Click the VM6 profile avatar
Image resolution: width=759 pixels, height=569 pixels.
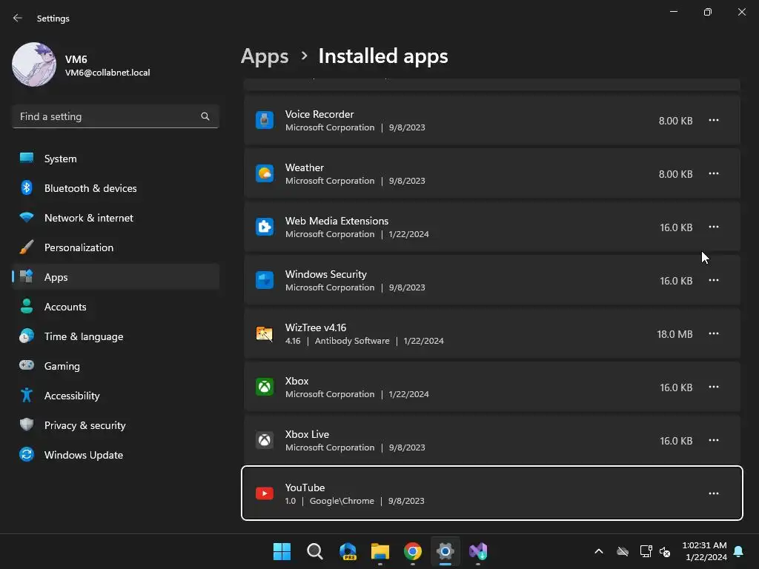(34, 64)
